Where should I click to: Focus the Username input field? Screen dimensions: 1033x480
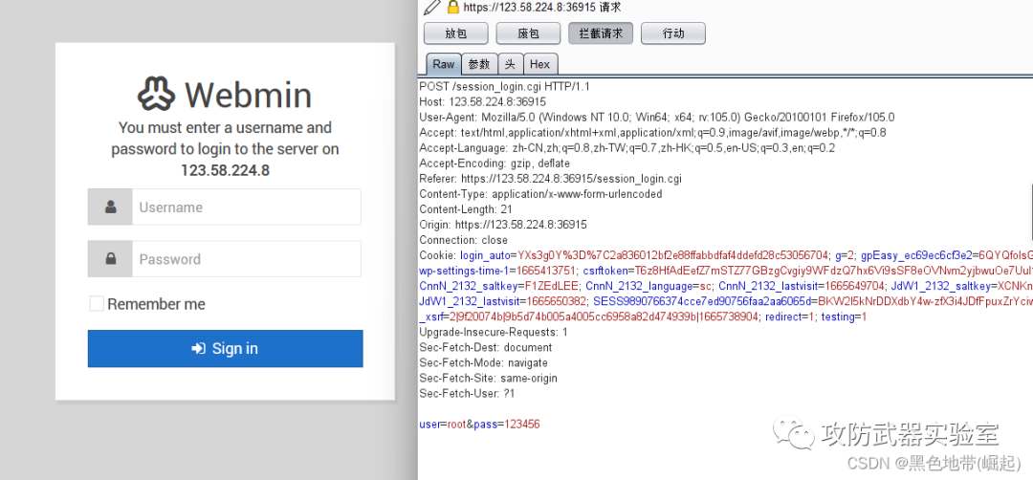247,207
